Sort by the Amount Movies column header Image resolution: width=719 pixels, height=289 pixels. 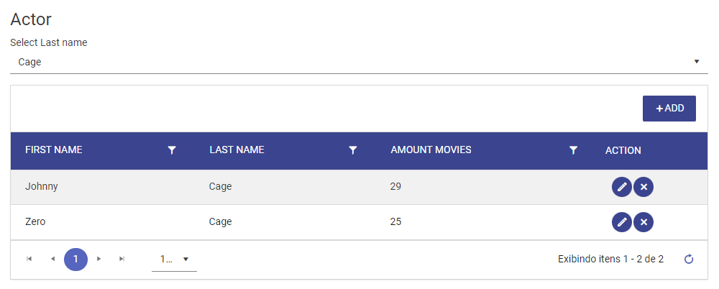pos(431,150)
